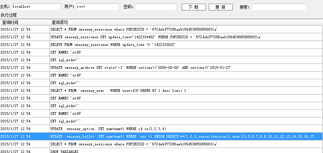Click the 执行过程 group label
Image resolution: width=323 pixels, height=153 pixels.
9,15
